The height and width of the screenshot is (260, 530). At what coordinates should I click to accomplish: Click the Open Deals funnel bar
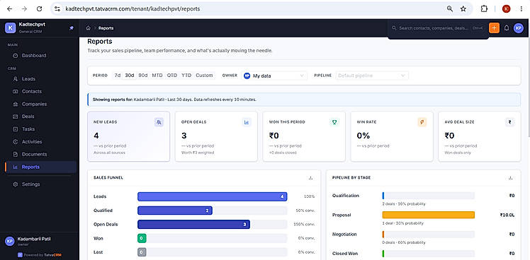click(193, 225)
